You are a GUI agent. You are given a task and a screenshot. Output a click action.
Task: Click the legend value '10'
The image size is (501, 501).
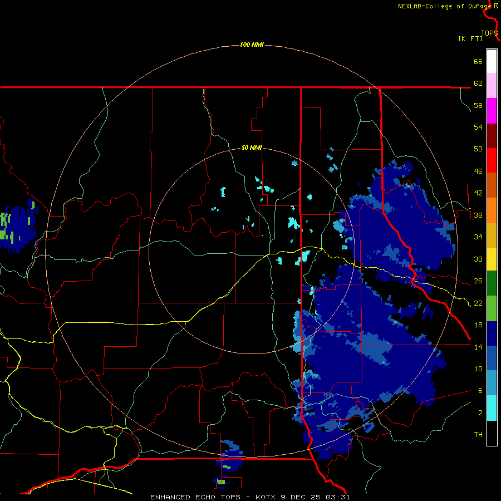pyautogui.click(x=478, y=369)
